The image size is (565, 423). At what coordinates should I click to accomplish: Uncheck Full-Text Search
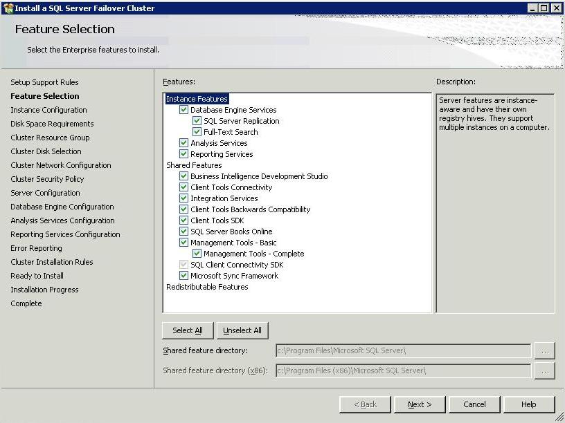tap(198, 131)
